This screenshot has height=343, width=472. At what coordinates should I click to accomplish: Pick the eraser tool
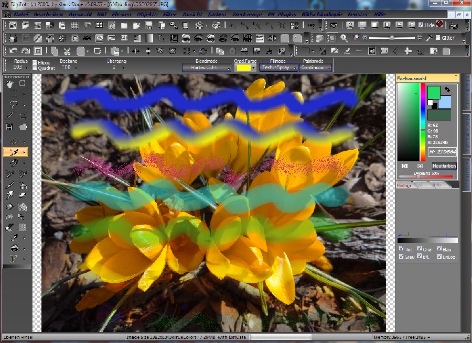pos(23,194)
